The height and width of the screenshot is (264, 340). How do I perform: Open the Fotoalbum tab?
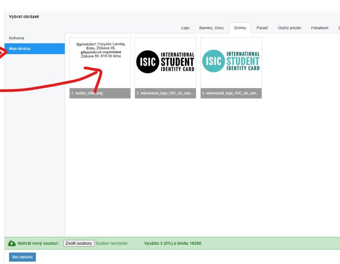pyautogui.click(x=320, y=28)
